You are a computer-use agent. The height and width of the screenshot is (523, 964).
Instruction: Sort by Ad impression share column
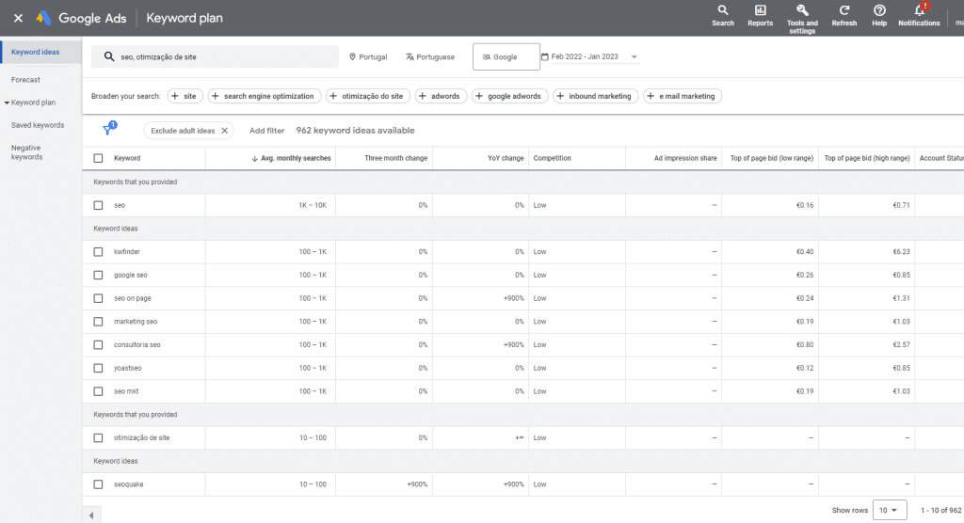click(x=685, y=159)
